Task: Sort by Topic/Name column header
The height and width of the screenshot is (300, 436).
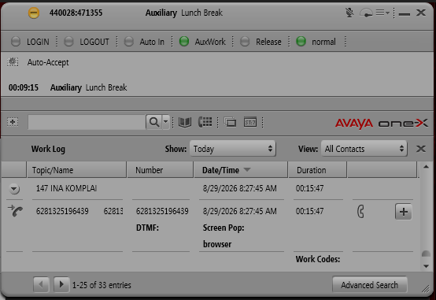Action: [x=76, y=170]
